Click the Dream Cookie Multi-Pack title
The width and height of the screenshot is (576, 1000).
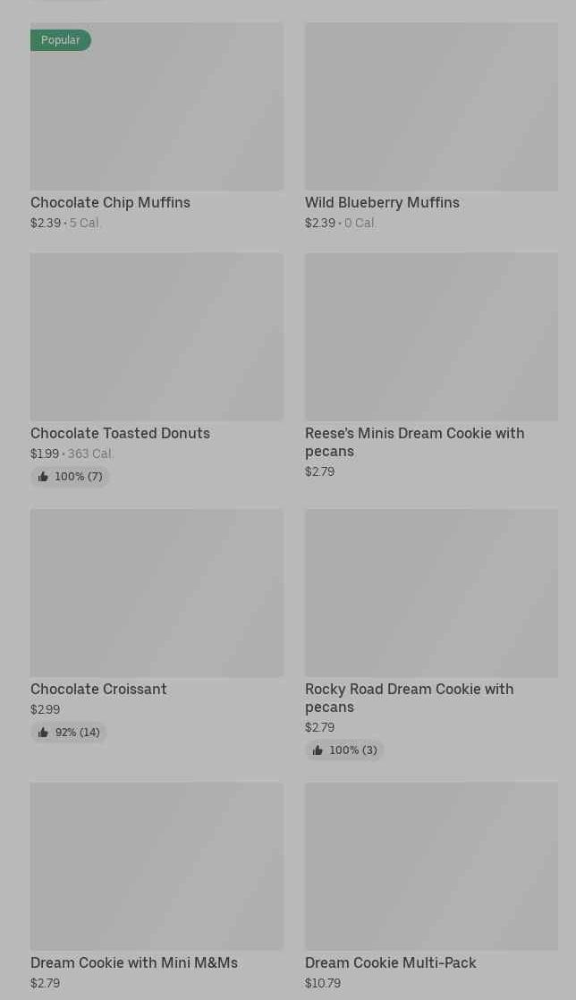390,962
